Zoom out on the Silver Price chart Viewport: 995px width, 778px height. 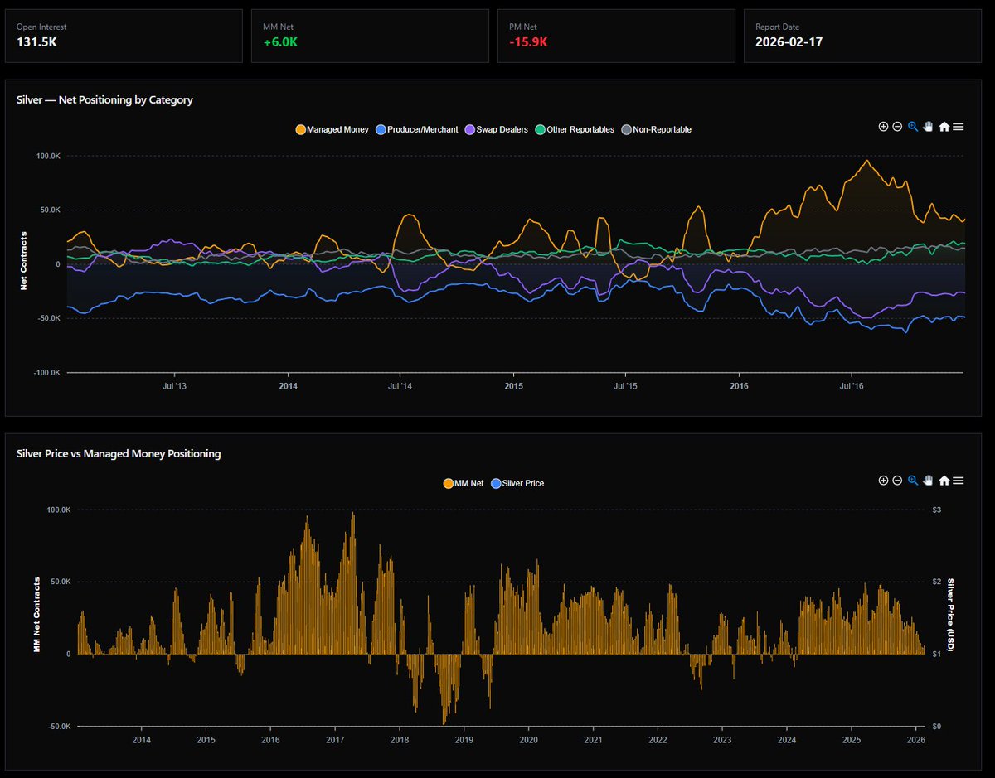[x=896, y=480]
